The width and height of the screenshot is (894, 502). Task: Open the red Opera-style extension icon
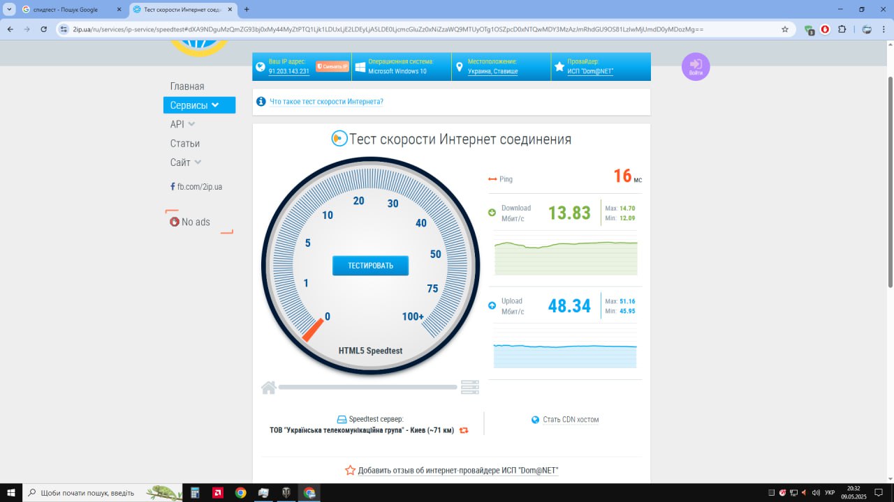coord(825,29)
